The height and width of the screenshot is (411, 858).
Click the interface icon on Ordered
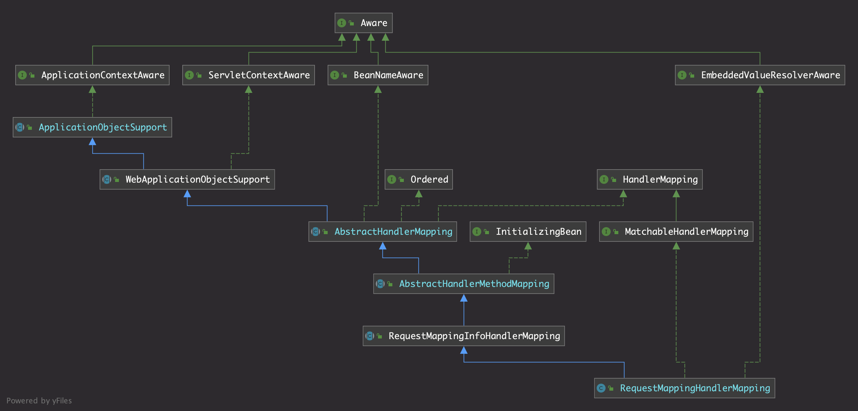point(393,179)
